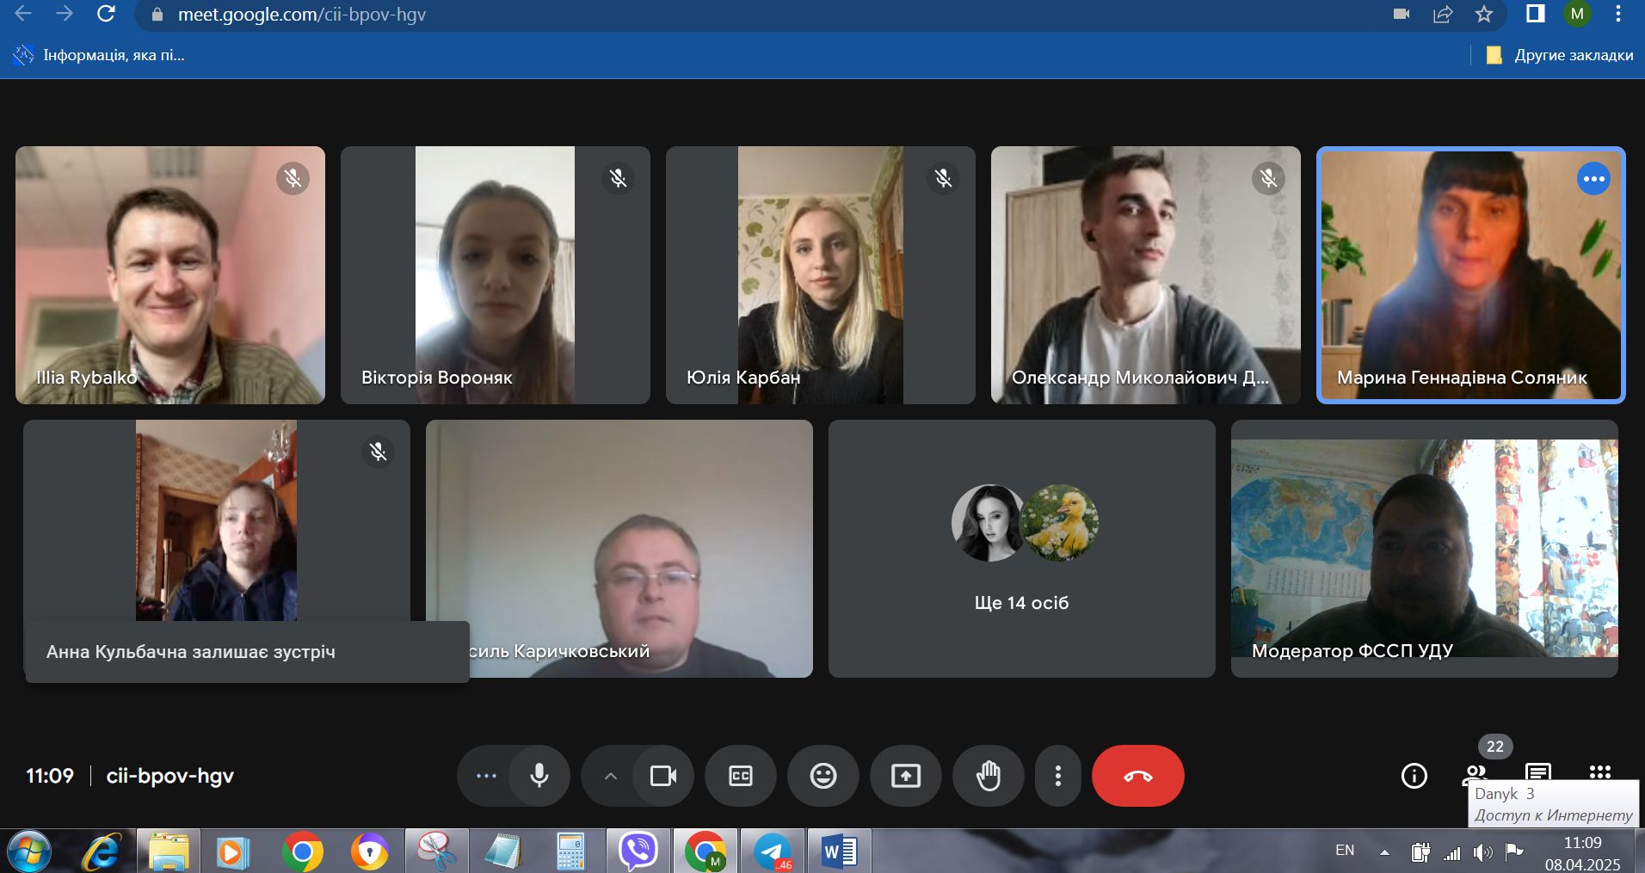Image resolution: width=1645 pixels, height=873 pixels.
Task: Open the emoji reactions panel
Action: [x=823, y=776]
